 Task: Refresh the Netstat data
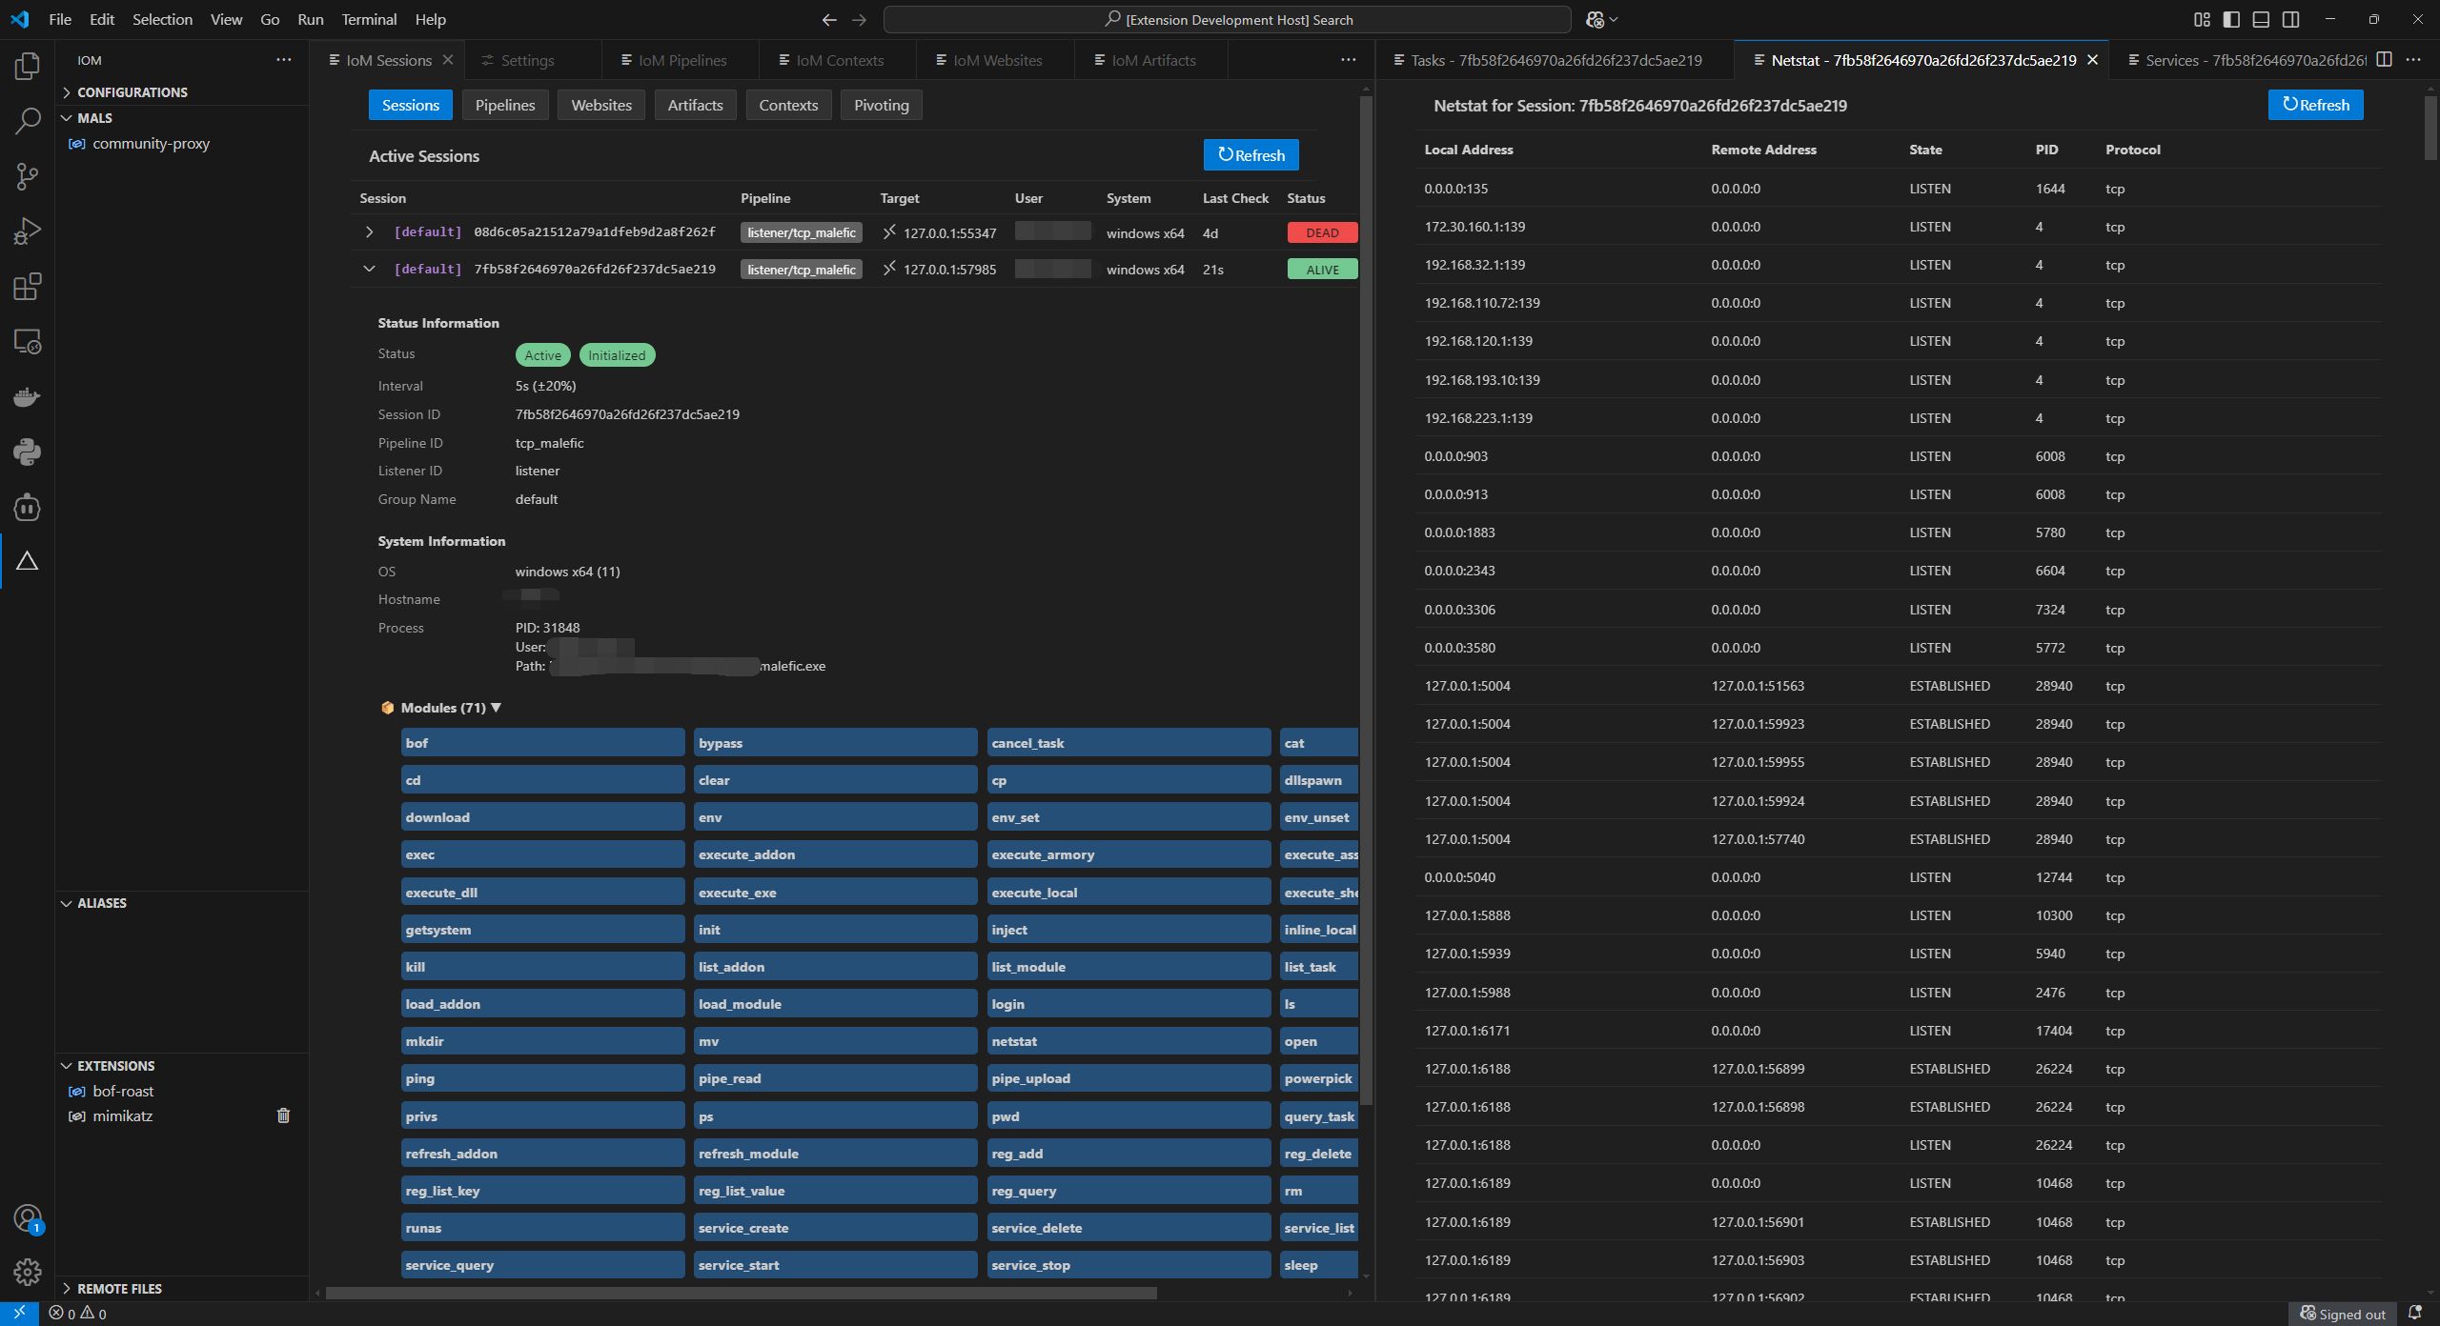pos(2315,105)
